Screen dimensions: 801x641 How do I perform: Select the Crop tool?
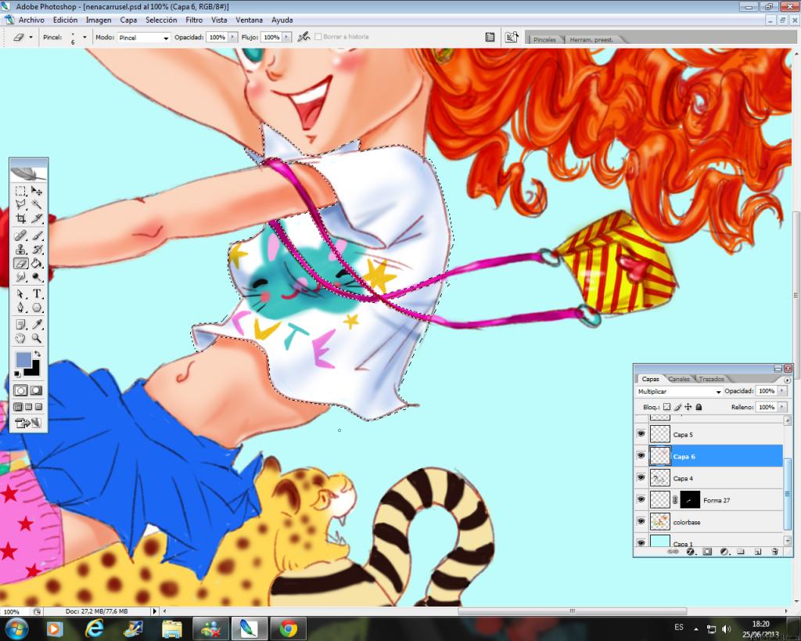[x=20, y=218]
